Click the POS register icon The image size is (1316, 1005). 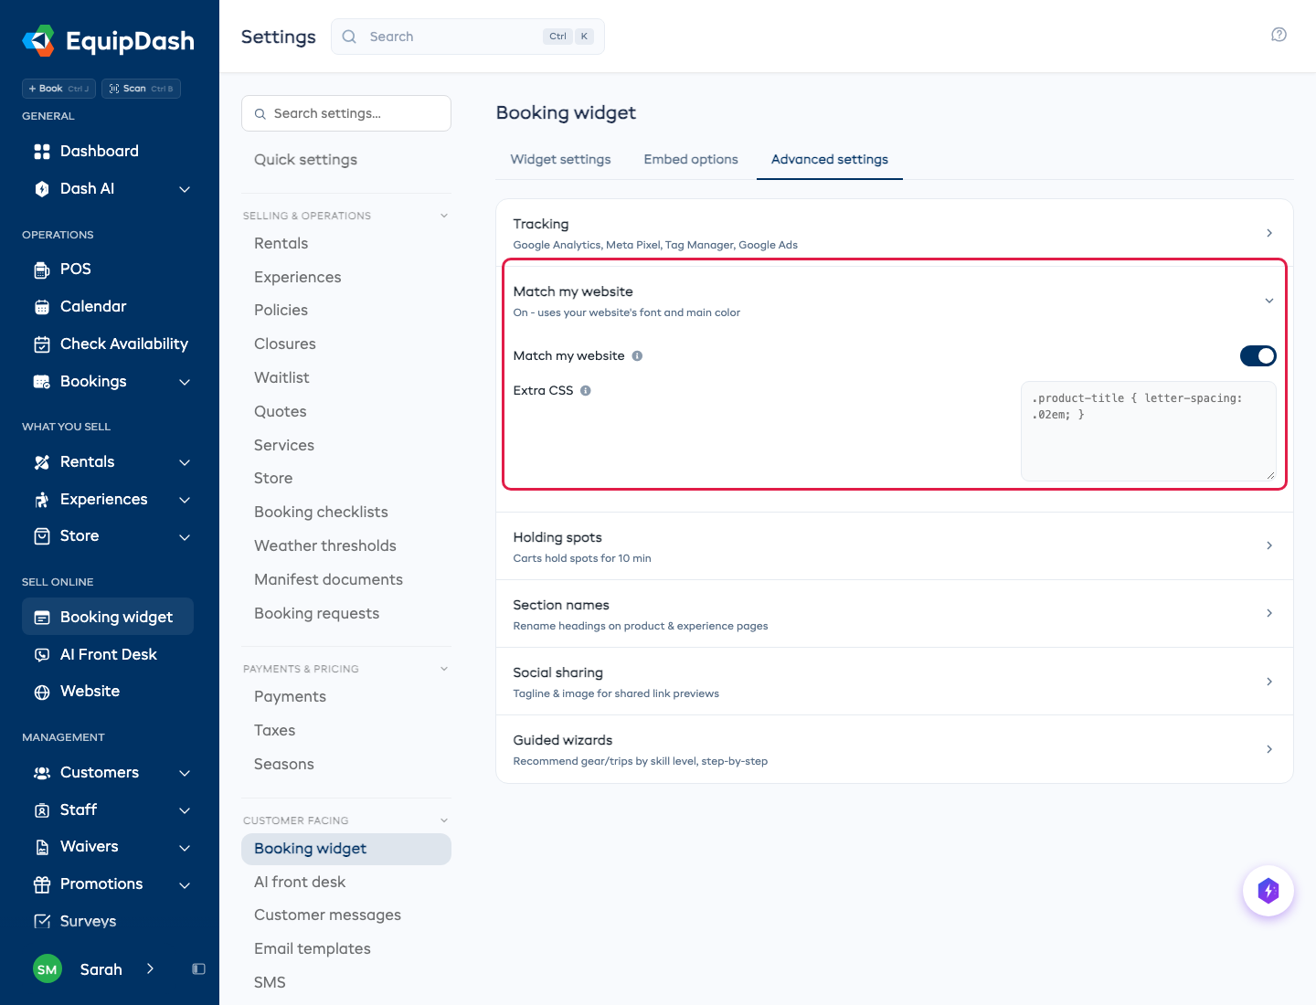[42, 270]
